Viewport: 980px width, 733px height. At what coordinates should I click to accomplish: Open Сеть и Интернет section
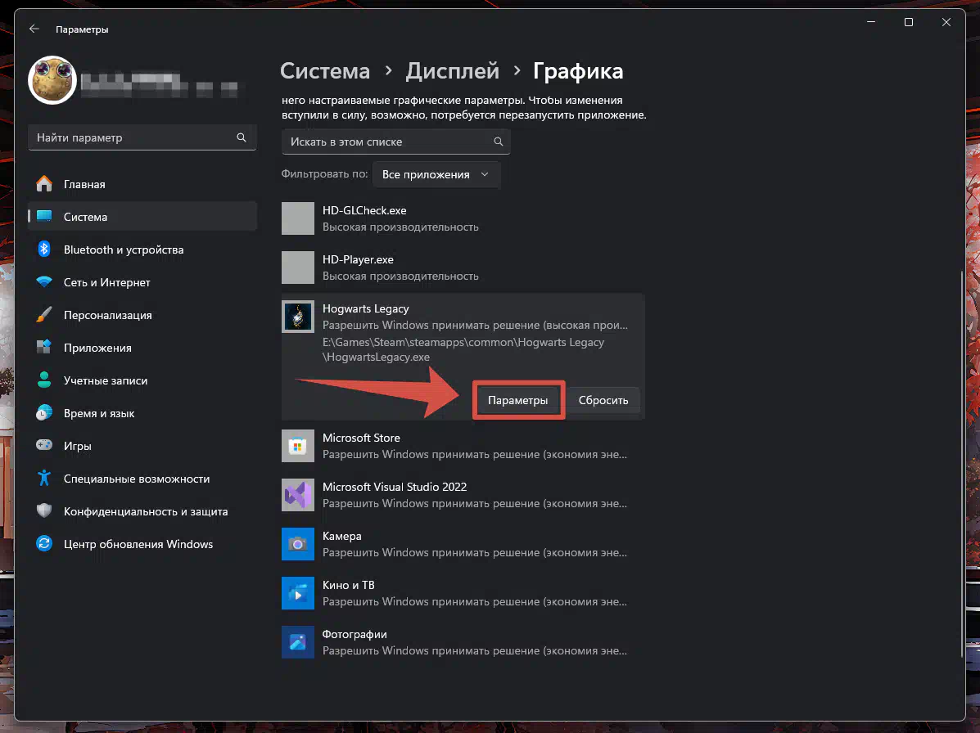coord(142,281)
